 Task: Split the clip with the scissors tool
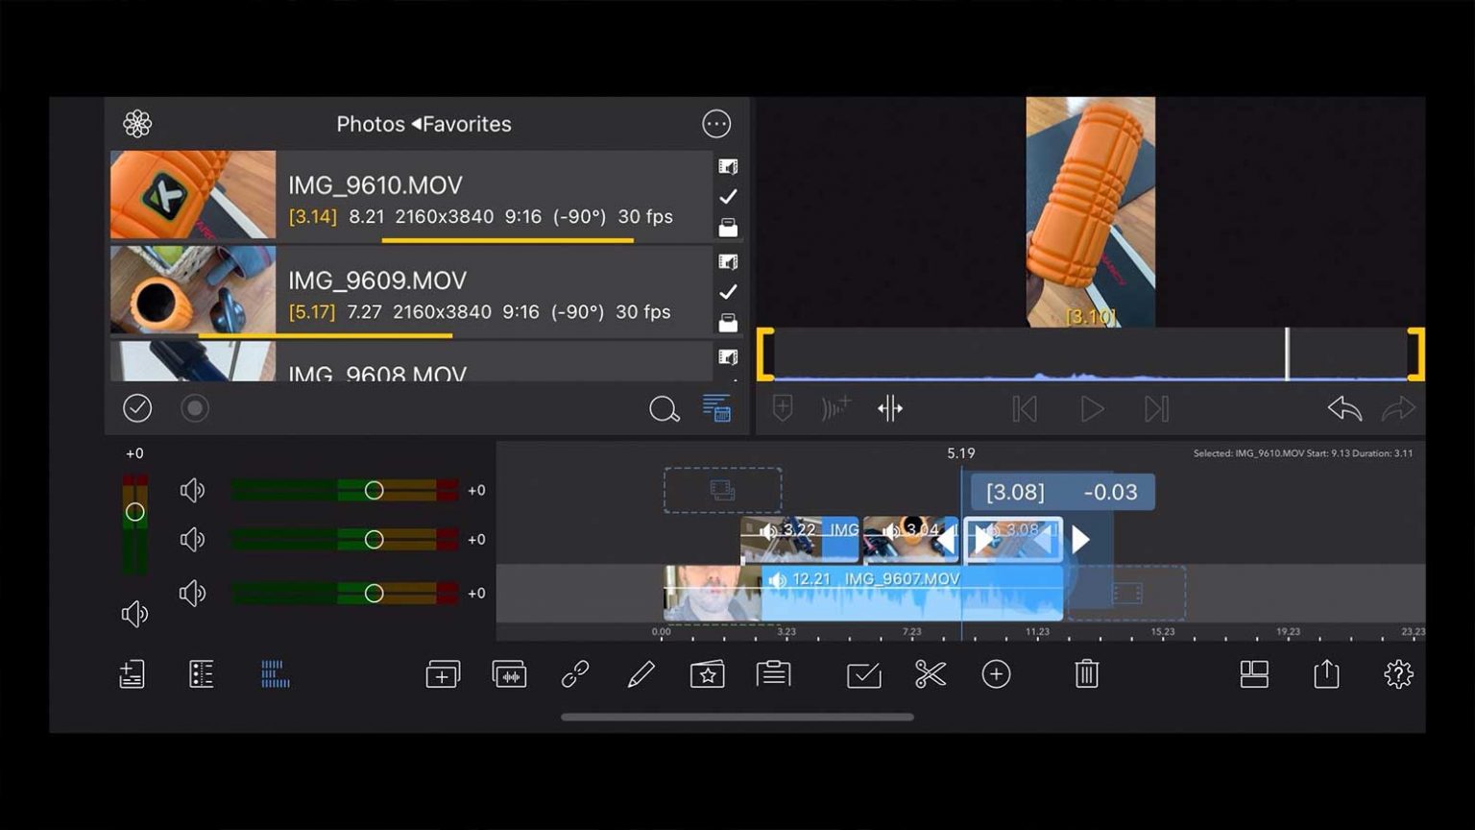click(x=931, y=673)
